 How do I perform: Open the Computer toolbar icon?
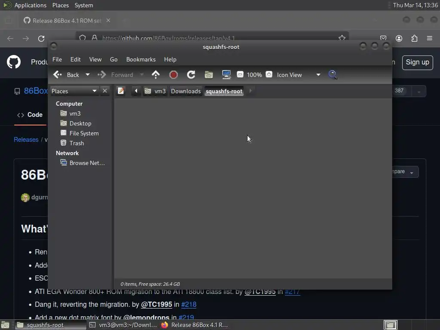[226, 75]
